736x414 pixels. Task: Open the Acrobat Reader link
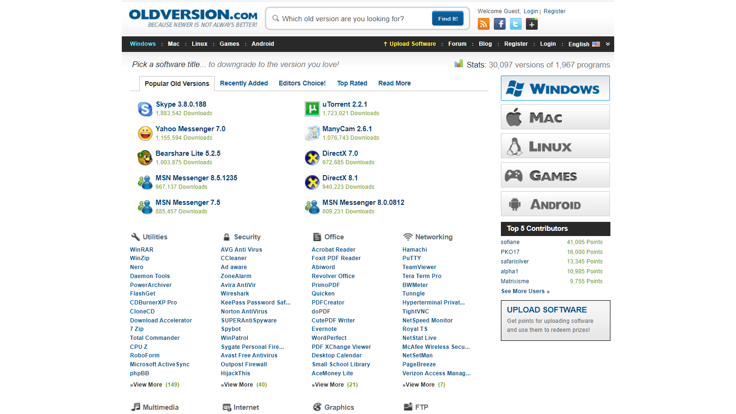[x=334, y=250]
